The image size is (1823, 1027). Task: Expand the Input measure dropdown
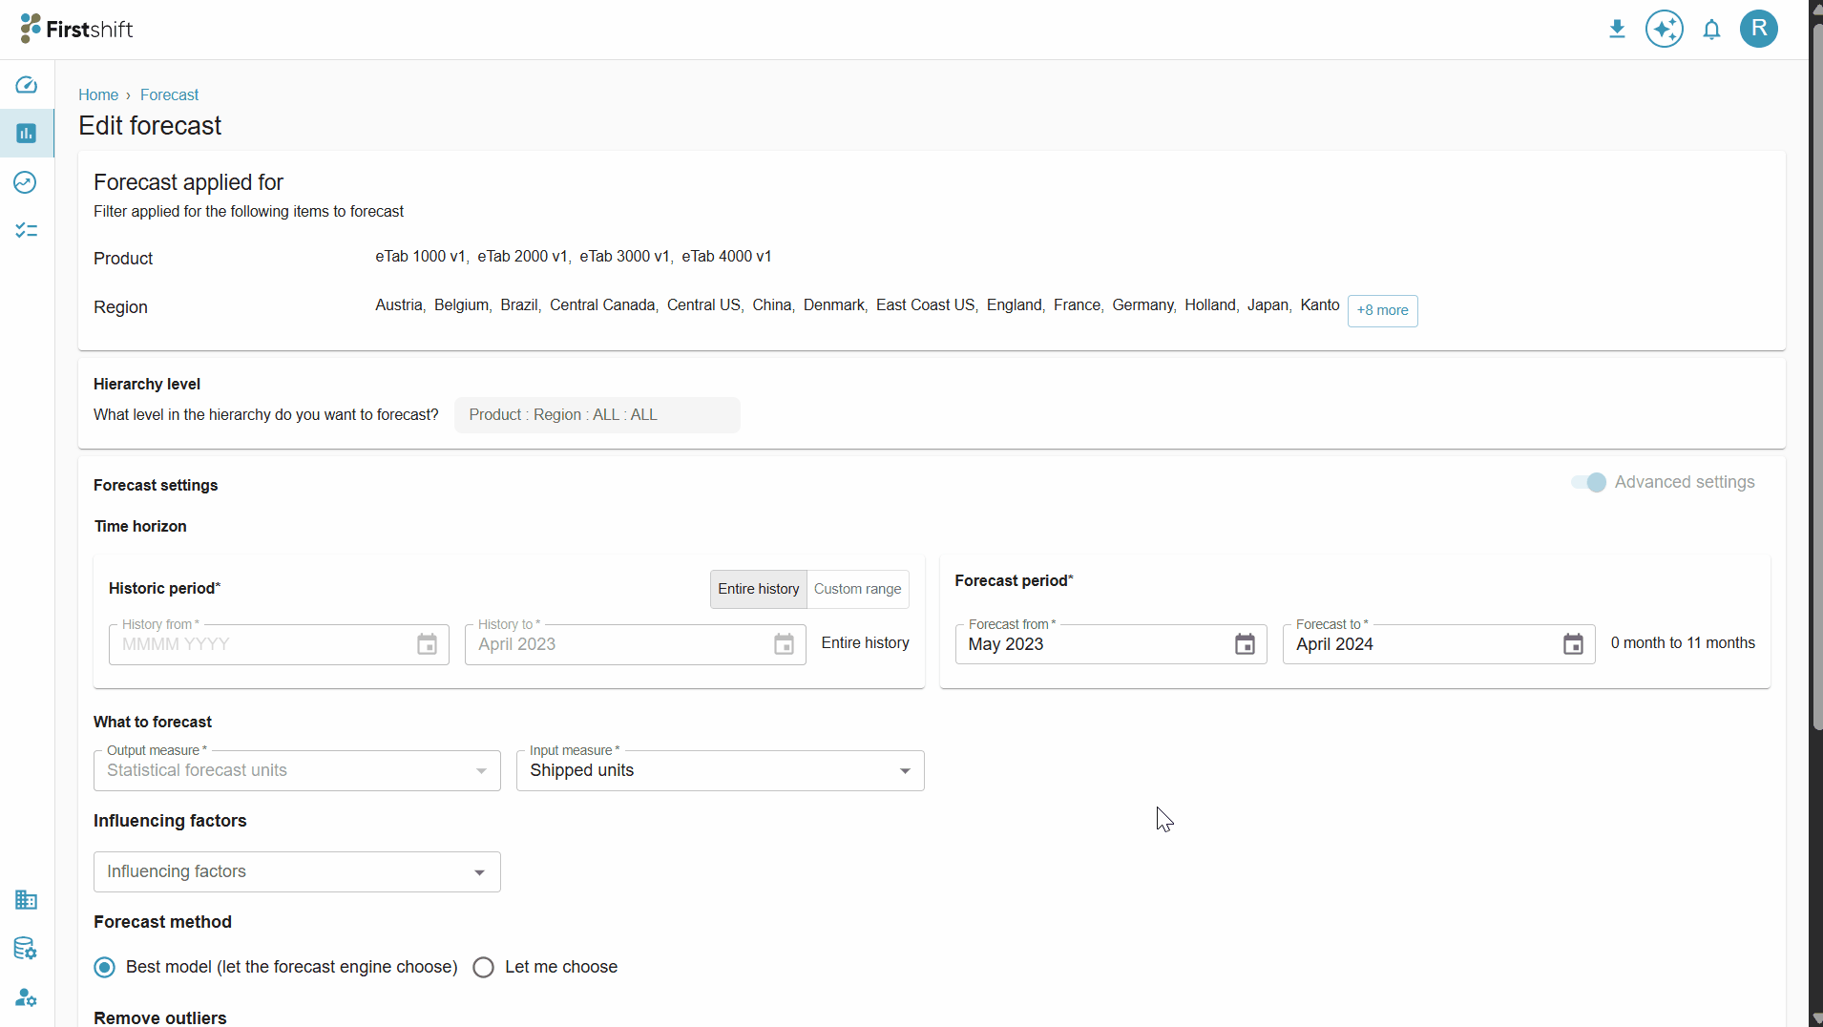[x=721, y=771]
